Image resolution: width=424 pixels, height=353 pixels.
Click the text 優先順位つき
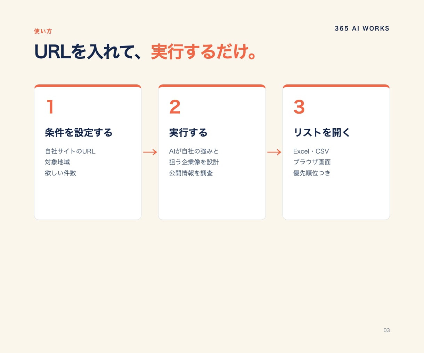click(x=312, y=173)
